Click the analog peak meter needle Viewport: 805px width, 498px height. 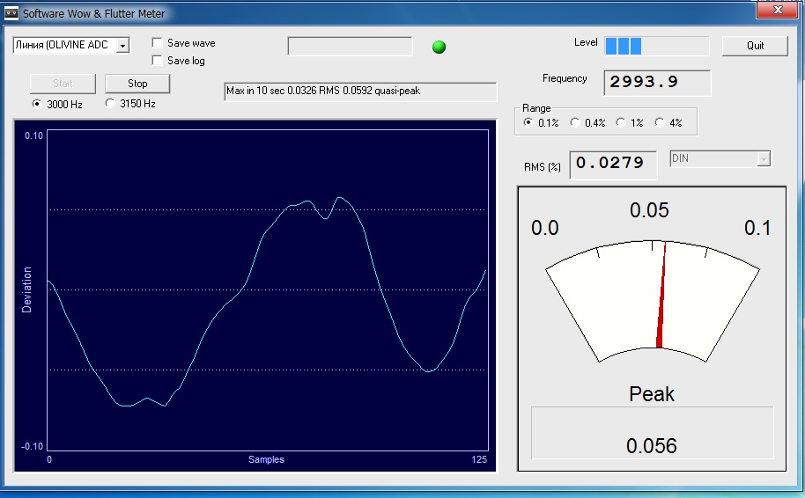click(661, 296)
